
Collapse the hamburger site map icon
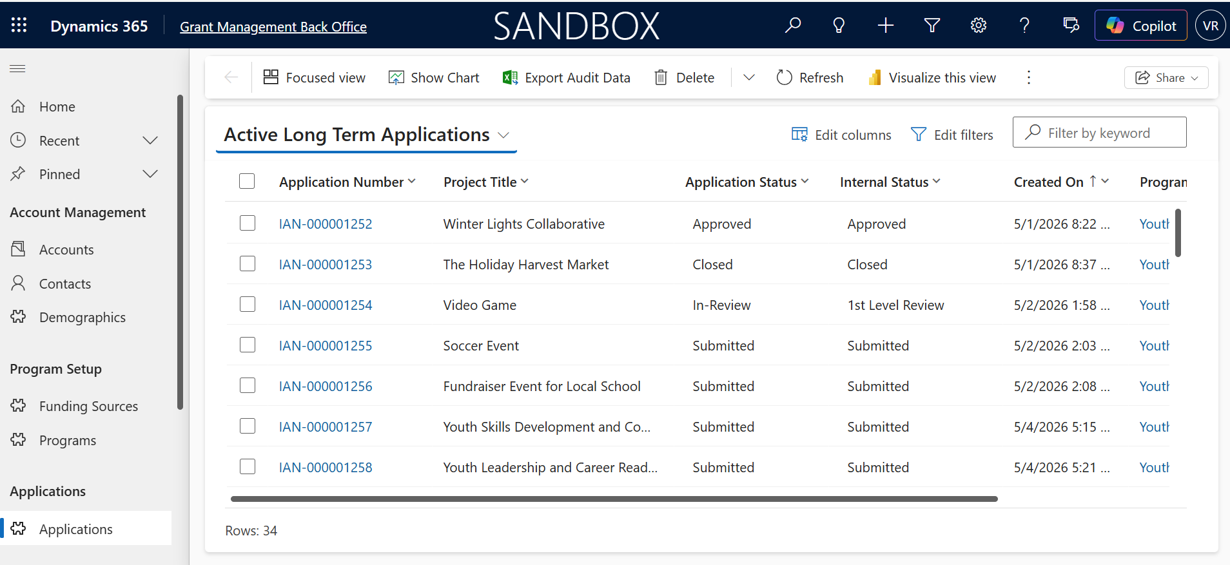coord(17,68)
